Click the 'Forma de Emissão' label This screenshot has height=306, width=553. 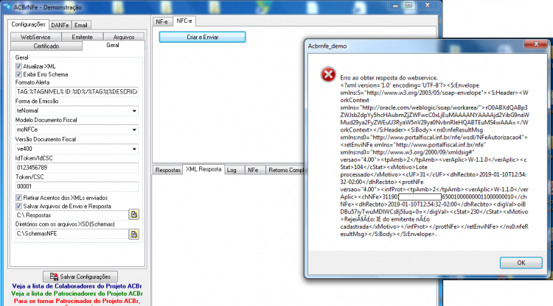(x=37, y=102)
